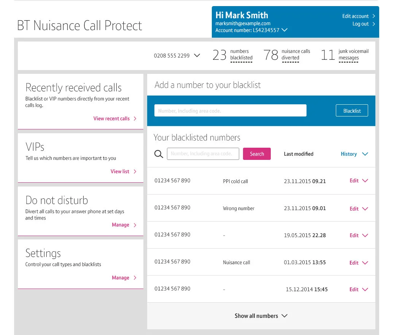Open the History sort dropdown
This screenshot has height=335, width=394.
[365, 154]
